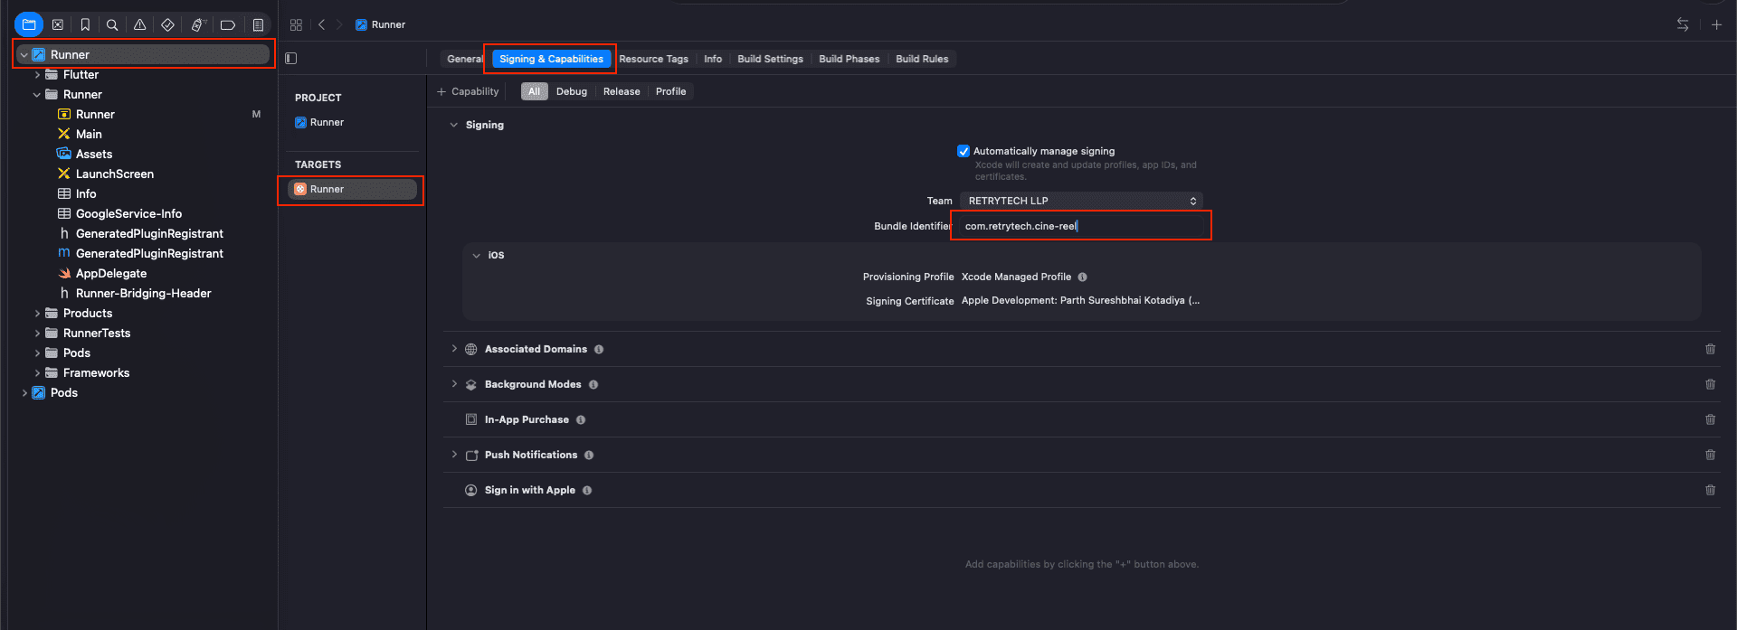
Task: Select the Debug configuration filter
Action: (x=571, y=91)
